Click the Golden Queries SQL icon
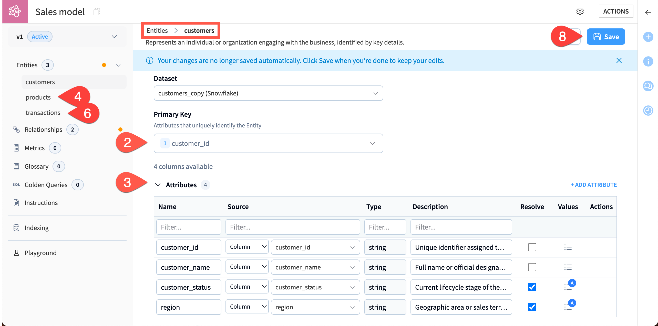658x326 pixels. pyautogui.click(x=16, y=185)
